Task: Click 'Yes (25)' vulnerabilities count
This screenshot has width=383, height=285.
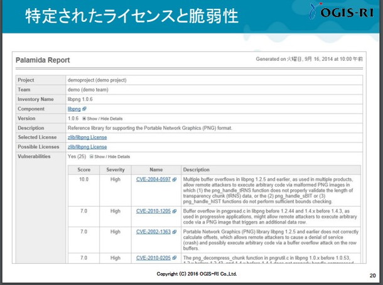Action: [x=77, y=156]
